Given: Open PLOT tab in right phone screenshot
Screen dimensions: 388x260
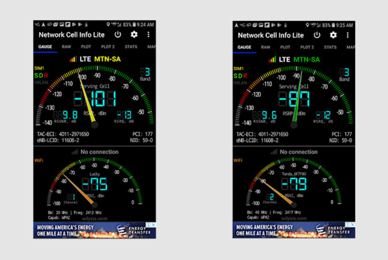Looking at the screenshot, I should tap(285, 47).
